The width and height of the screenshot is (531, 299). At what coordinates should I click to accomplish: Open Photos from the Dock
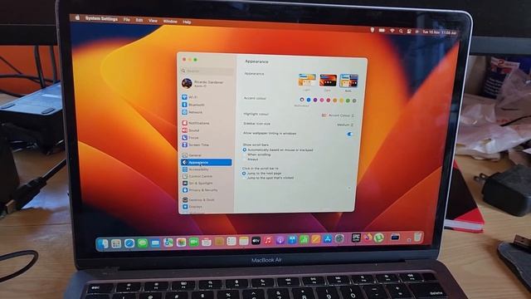(x=181, y=242)
